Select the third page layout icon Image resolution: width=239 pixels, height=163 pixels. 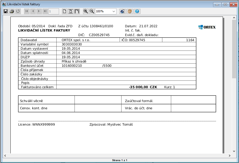77,11
